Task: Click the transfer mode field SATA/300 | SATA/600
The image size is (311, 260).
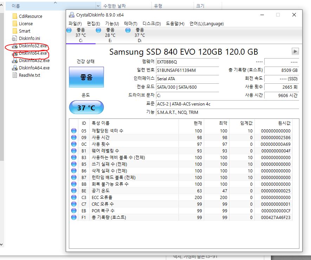Action: pos(187,87)
